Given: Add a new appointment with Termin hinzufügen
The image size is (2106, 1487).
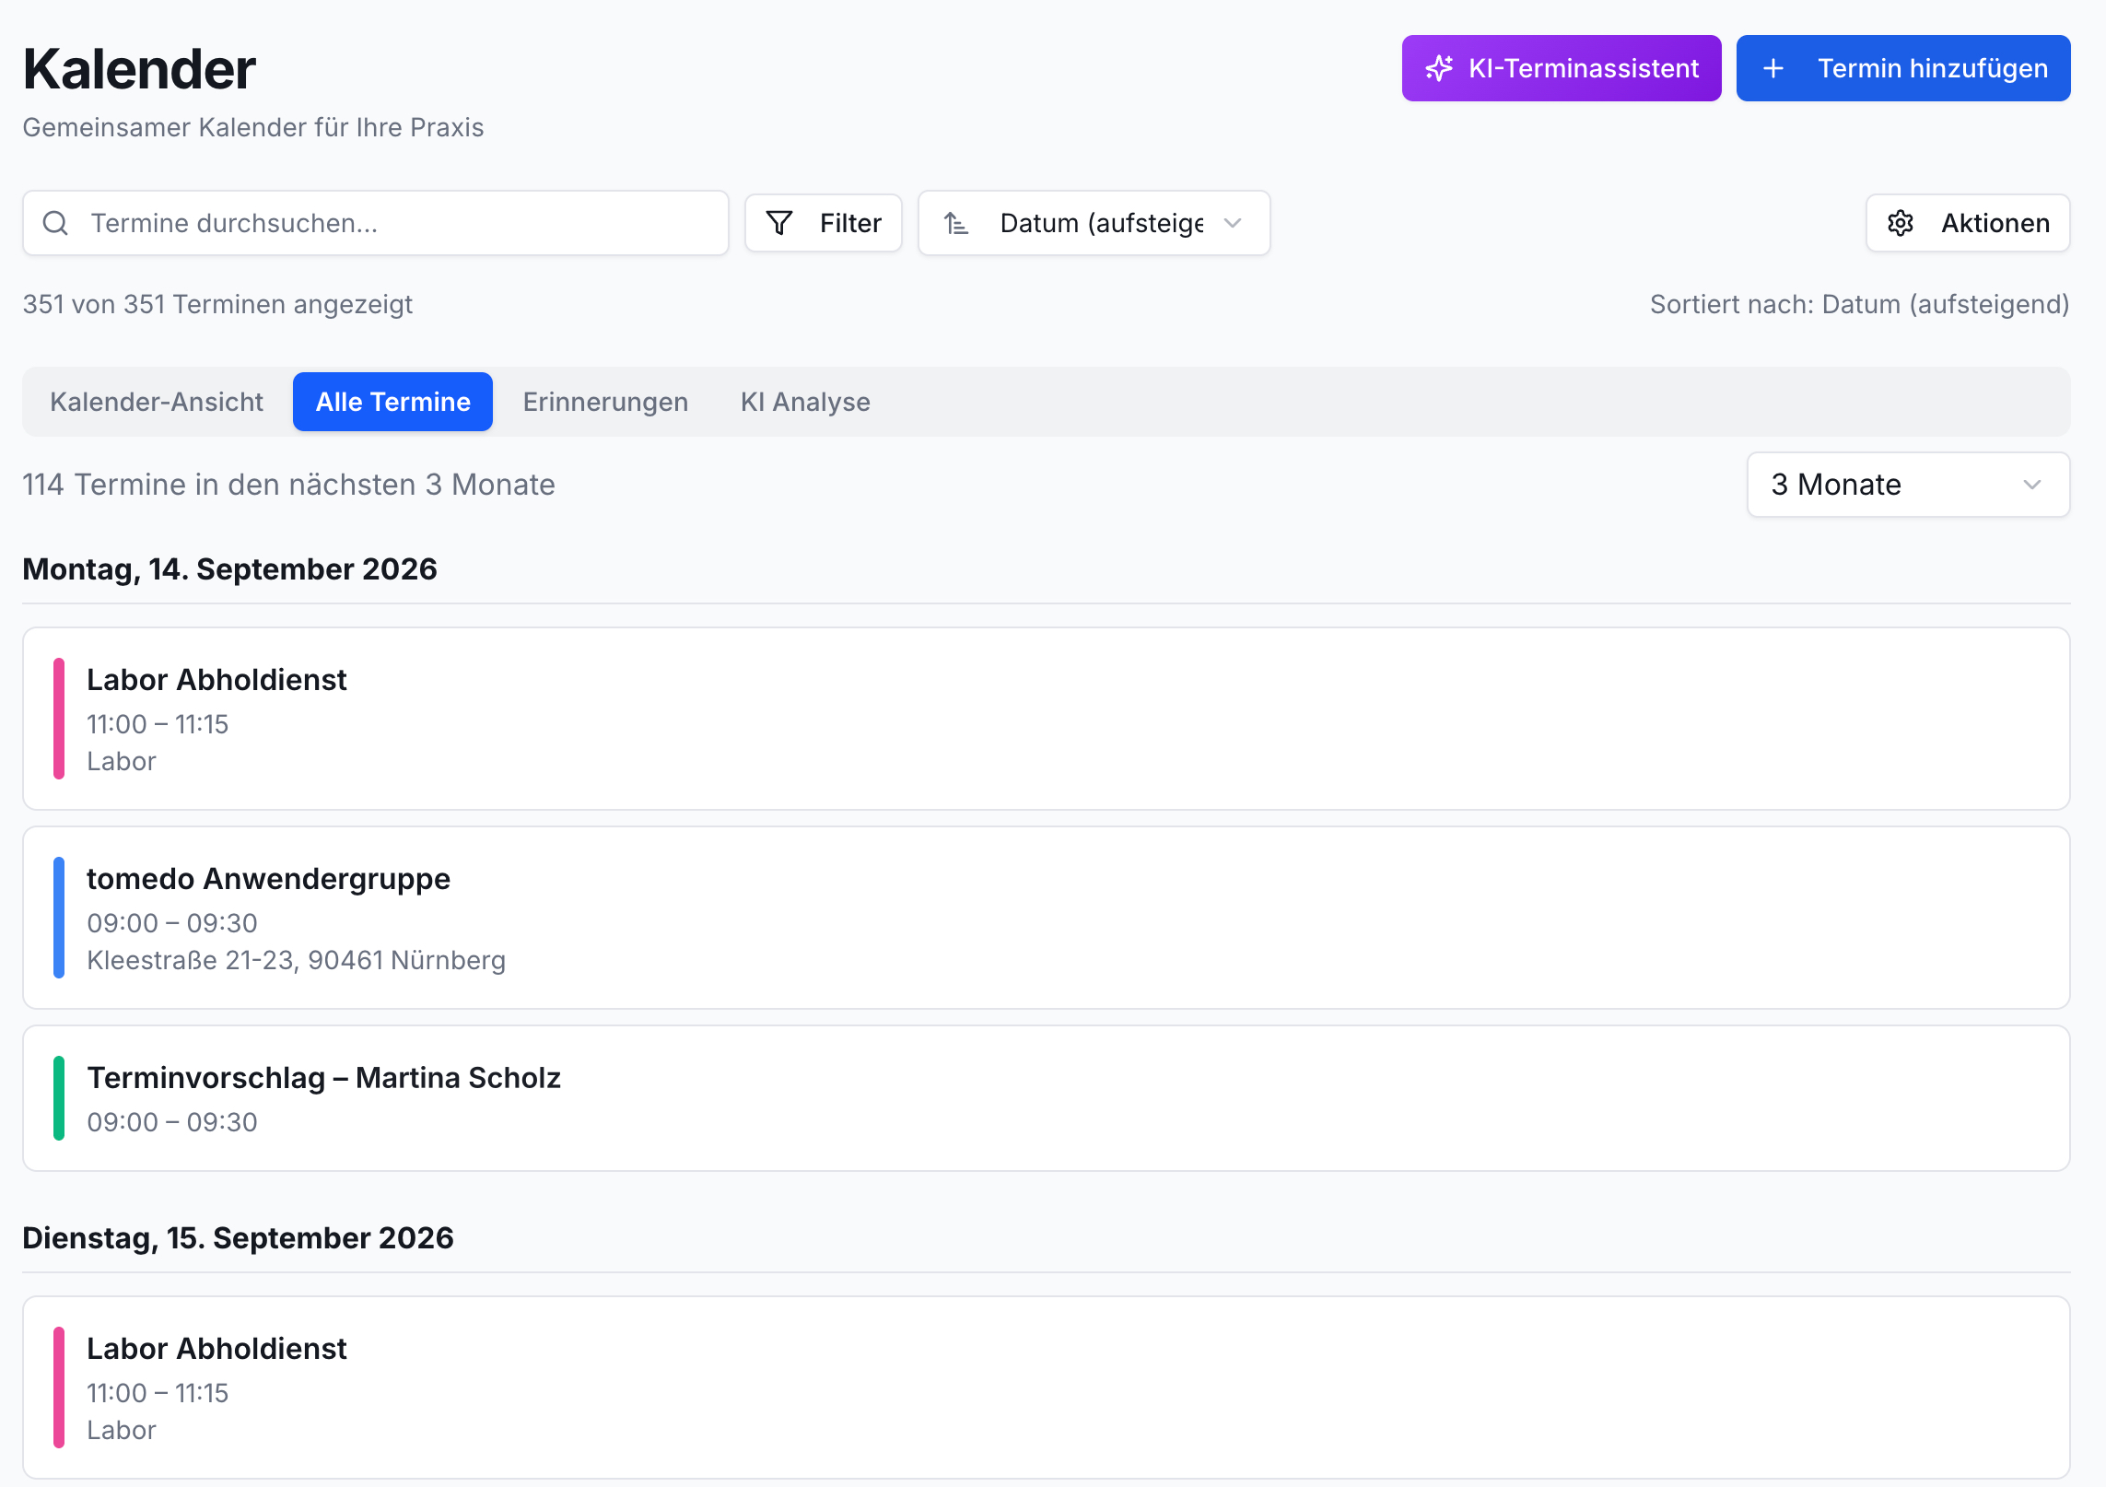Looking at the screenshot, I should pos(1903,68).
